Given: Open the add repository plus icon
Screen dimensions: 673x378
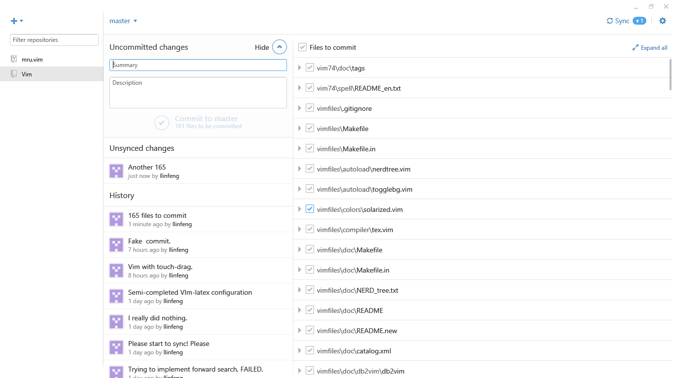Looking at the screenshot, I should (13, 20).
